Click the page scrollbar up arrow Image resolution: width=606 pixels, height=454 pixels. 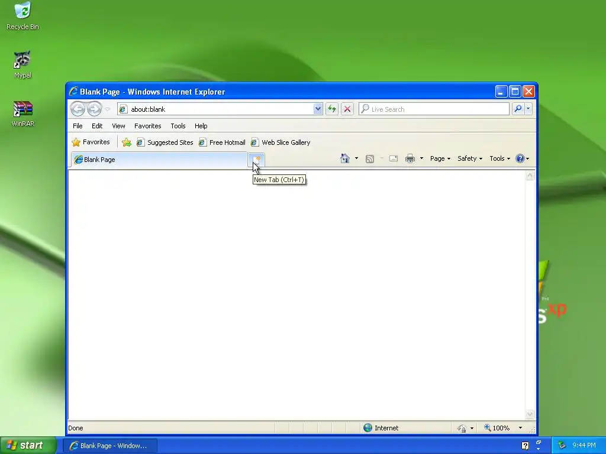pos(530,176)
